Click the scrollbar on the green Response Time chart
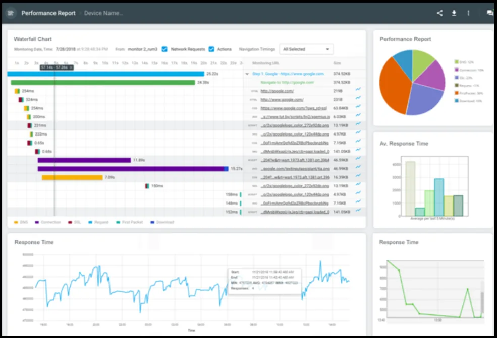This screenshot has width=497, height=338. pyautogui.click(x=482, y=302)
